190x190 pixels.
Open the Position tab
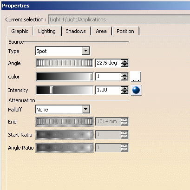pos(125,31)
